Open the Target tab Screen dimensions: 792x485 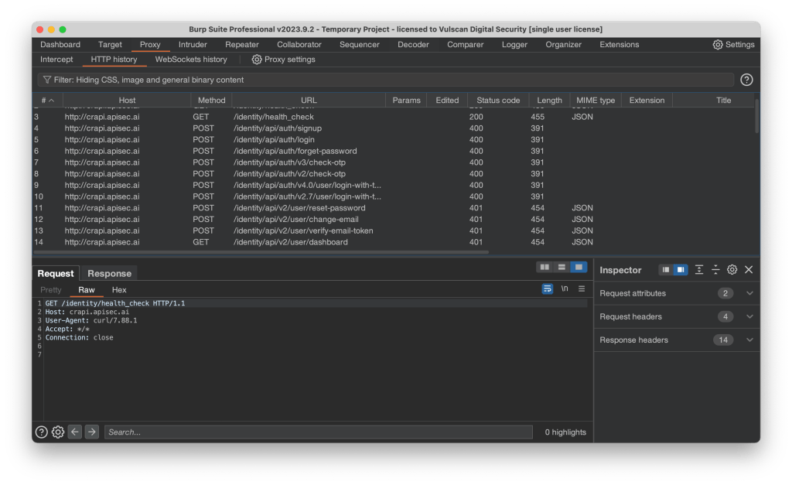(x=110, y=44)
